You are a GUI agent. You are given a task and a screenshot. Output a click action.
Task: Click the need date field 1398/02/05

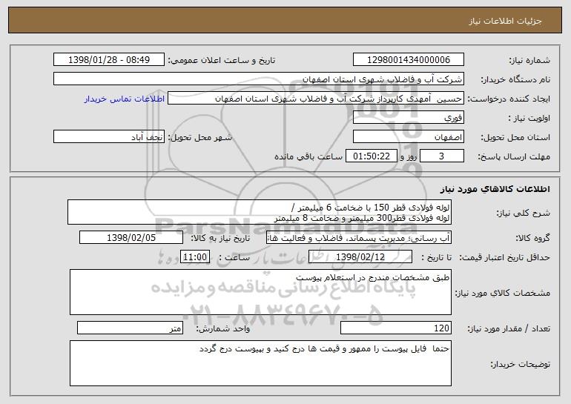(x=131, y=237)
